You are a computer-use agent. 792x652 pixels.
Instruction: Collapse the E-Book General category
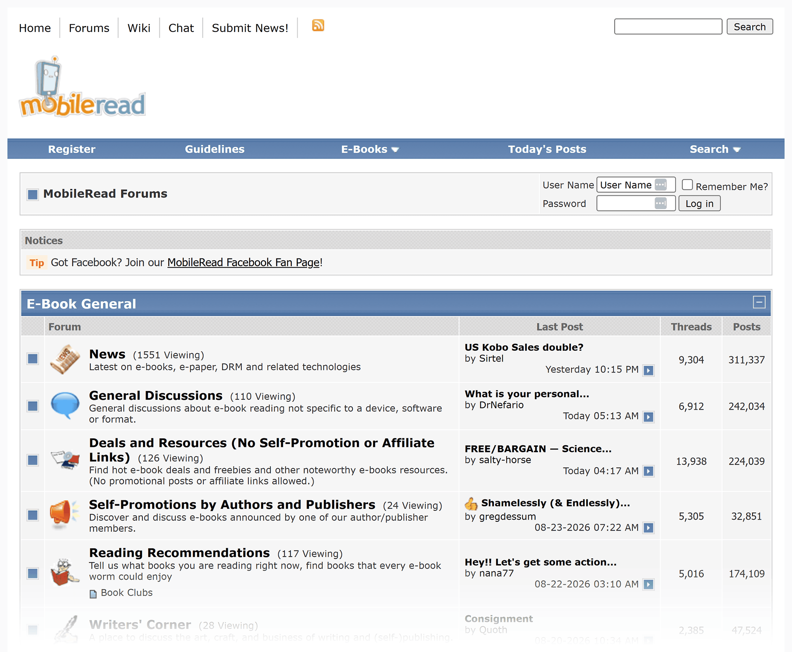click(759, 302)
